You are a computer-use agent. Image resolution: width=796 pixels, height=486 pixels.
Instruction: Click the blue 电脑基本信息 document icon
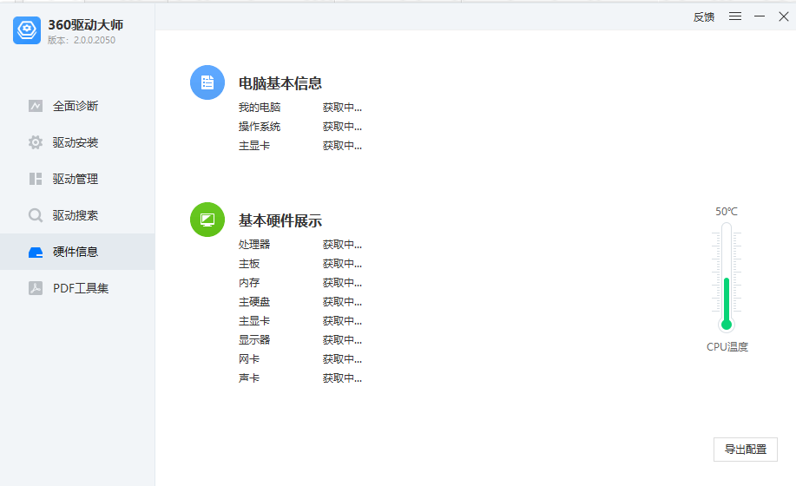coord(207,82)
